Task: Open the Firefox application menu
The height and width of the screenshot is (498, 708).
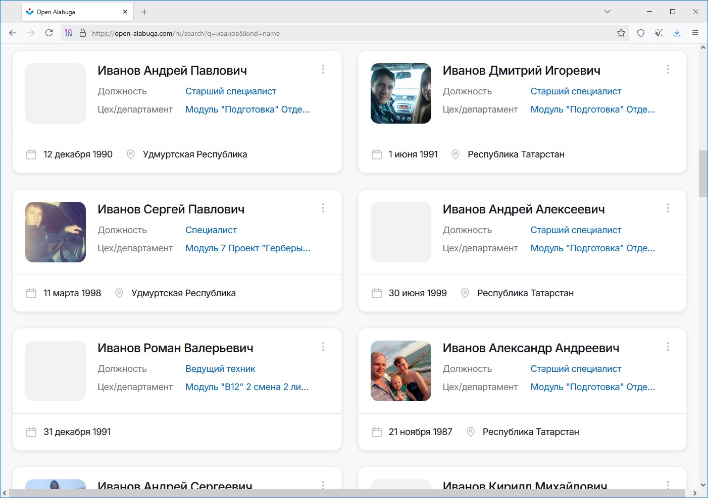Action: (x=695, y=33)
